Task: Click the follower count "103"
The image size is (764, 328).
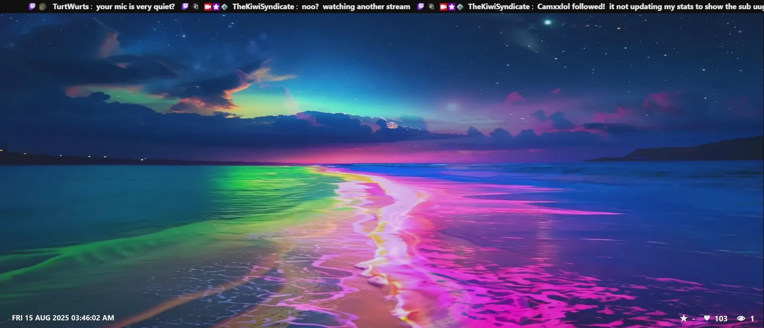Action: (721, 318)
